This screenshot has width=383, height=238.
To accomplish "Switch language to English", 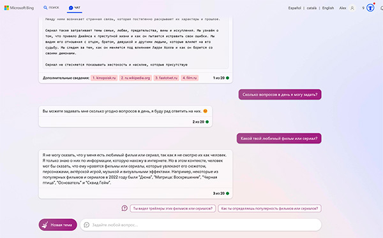I will coord(328,8).
